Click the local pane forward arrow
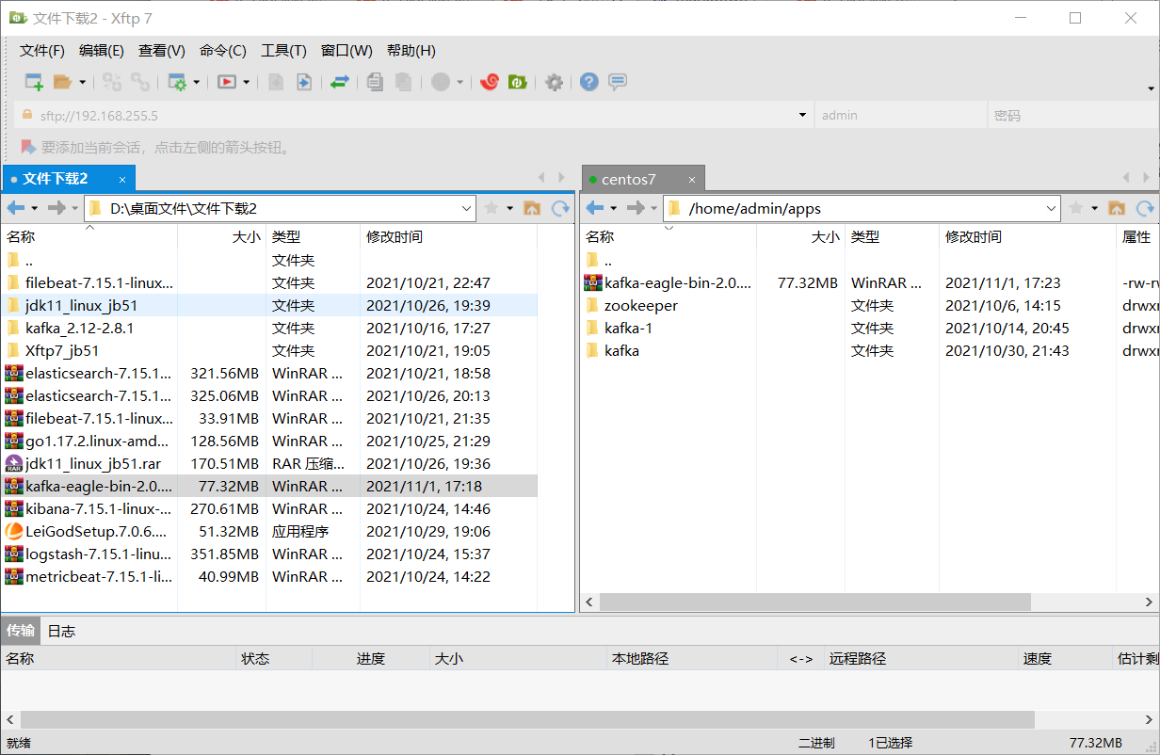This screenshot has height=755, width=1160. click(56, 208)
